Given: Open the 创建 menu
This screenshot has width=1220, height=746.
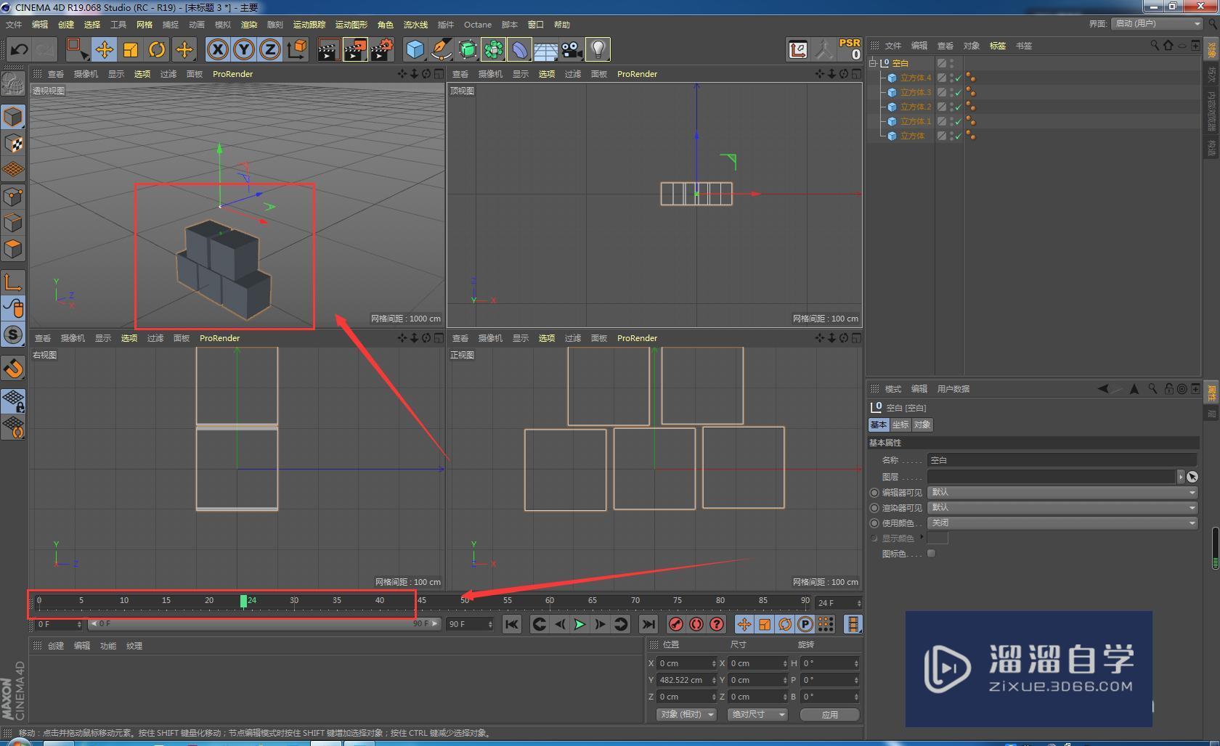Looking at the screenshot, I should tap(66, 25).
